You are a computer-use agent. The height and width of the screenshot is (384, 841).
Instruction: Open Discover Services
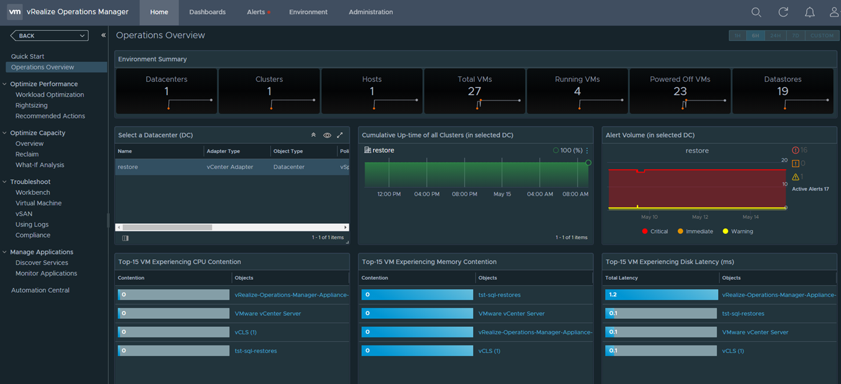(42, 263)
